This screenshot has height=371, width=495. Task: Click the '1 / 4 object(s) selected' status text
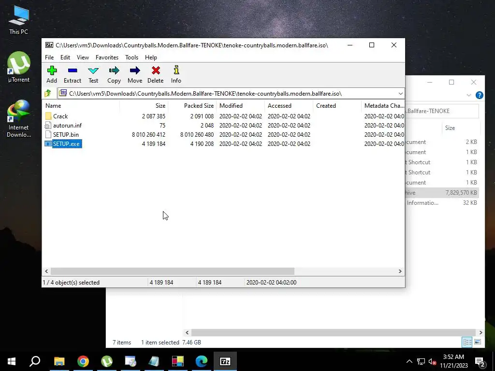click(x=71, y=282)
